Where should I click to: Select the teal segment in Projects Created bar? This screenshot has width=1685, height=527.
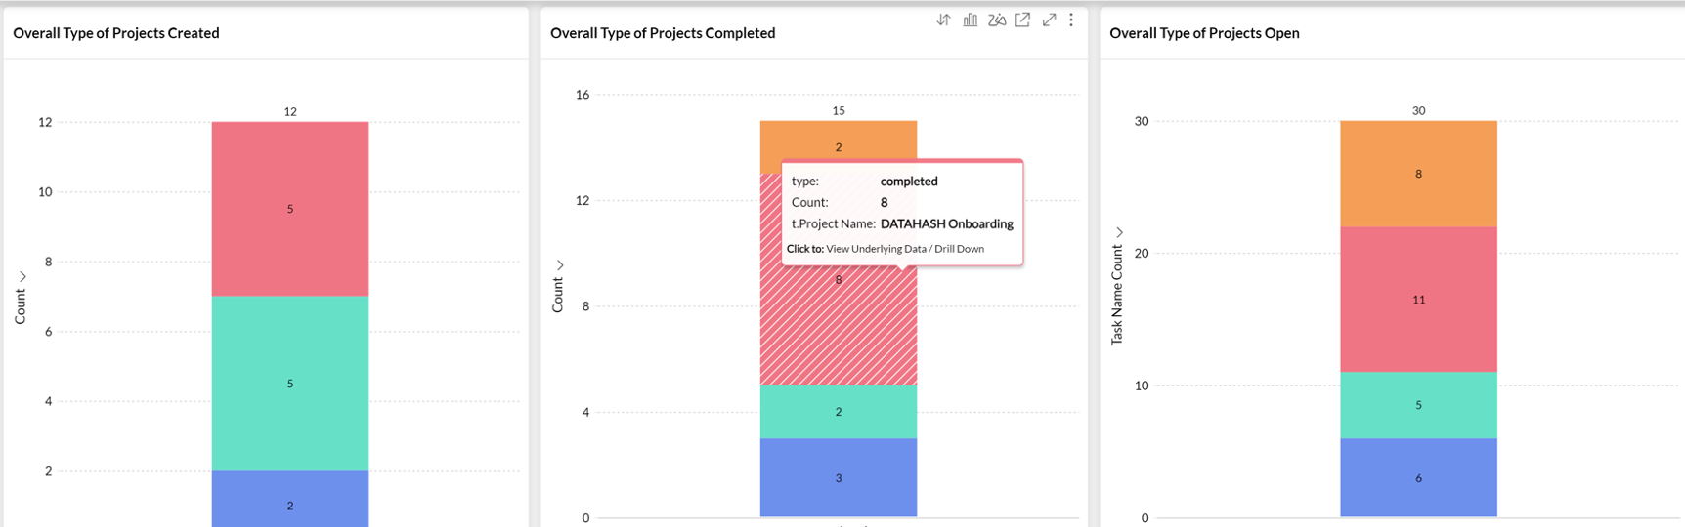point(290,410)
